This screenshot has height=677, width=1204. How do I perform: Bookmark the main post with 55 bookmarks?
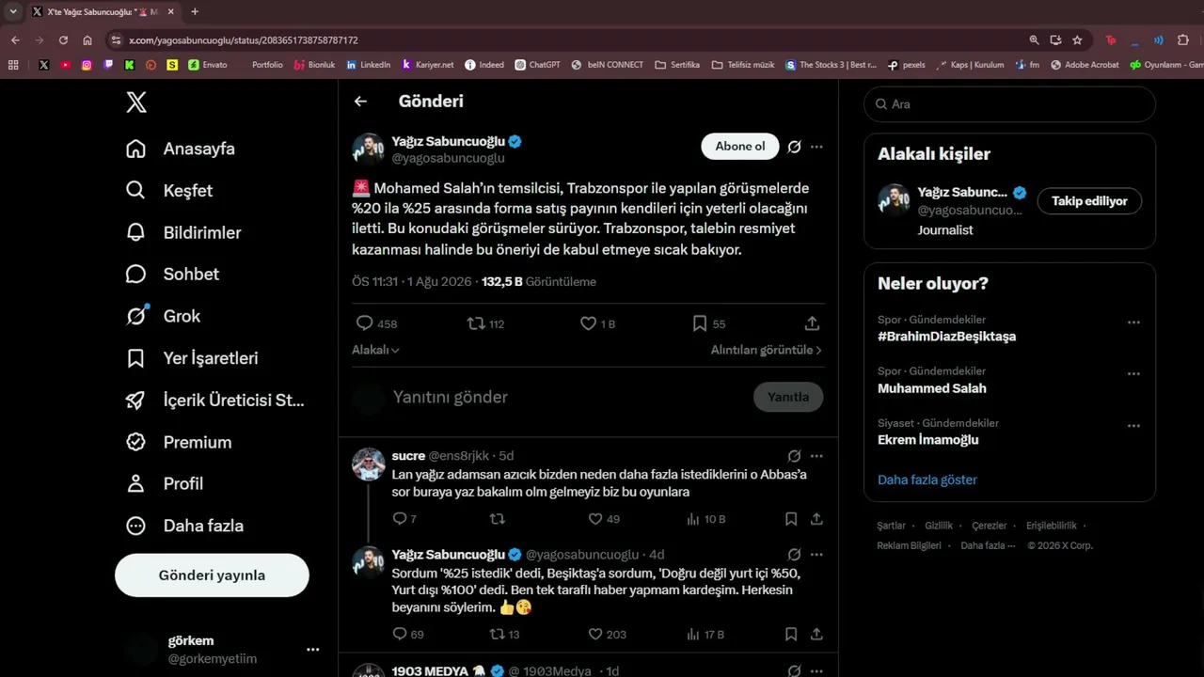[x=708, y=323]
